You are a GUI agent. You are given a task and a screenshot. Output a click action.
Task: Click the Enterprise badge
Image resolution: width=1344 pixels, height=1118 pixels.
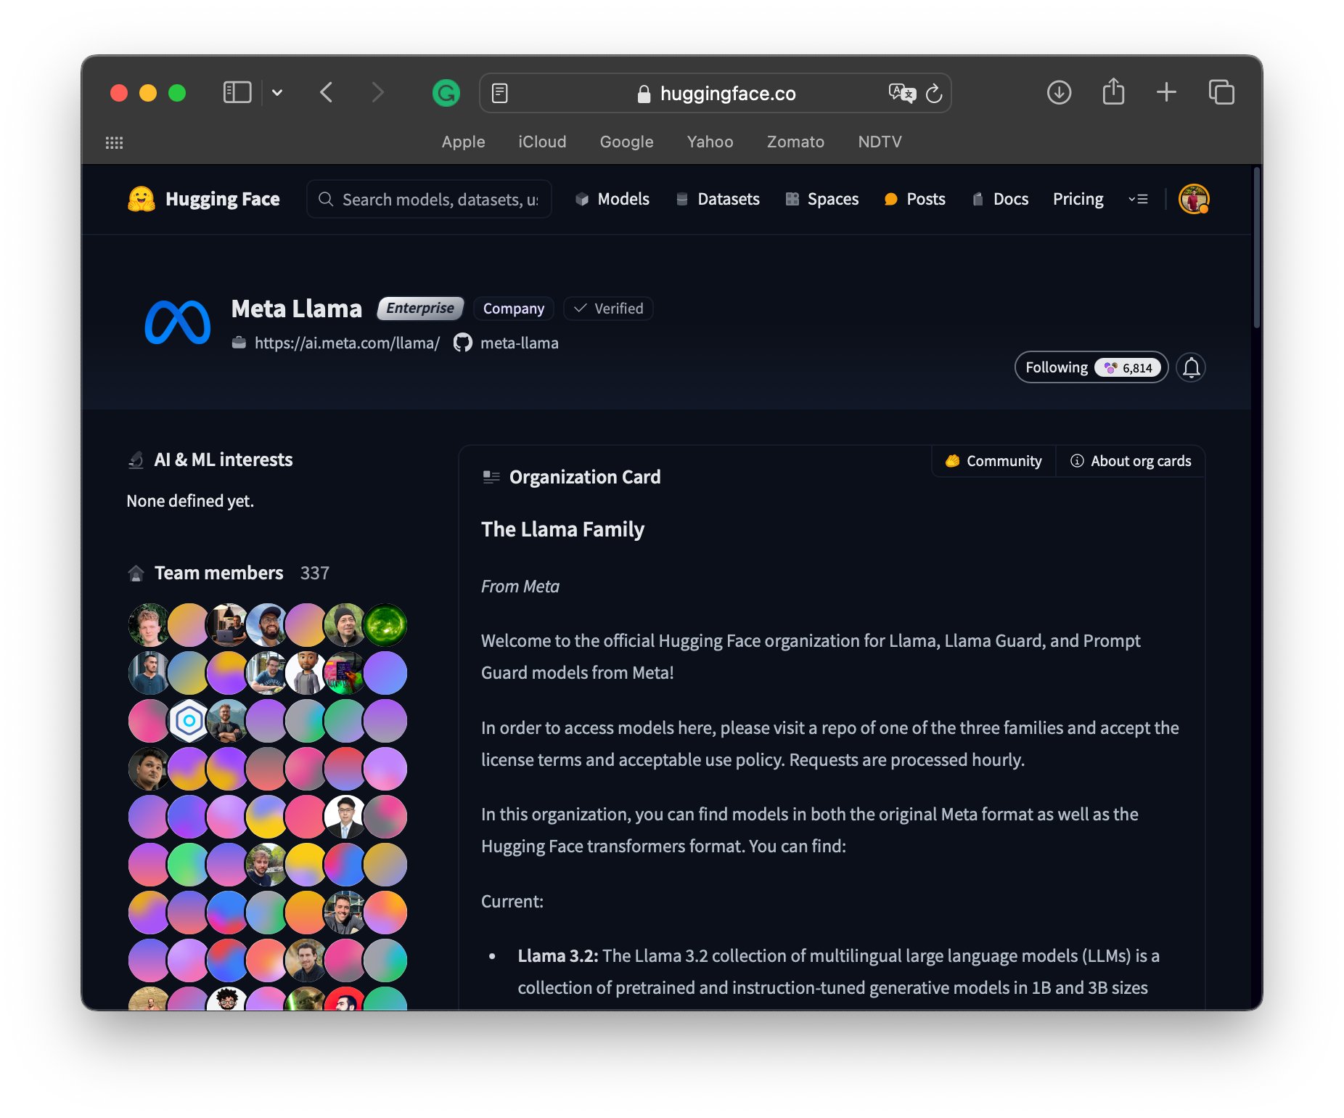(x=420, y=309)
